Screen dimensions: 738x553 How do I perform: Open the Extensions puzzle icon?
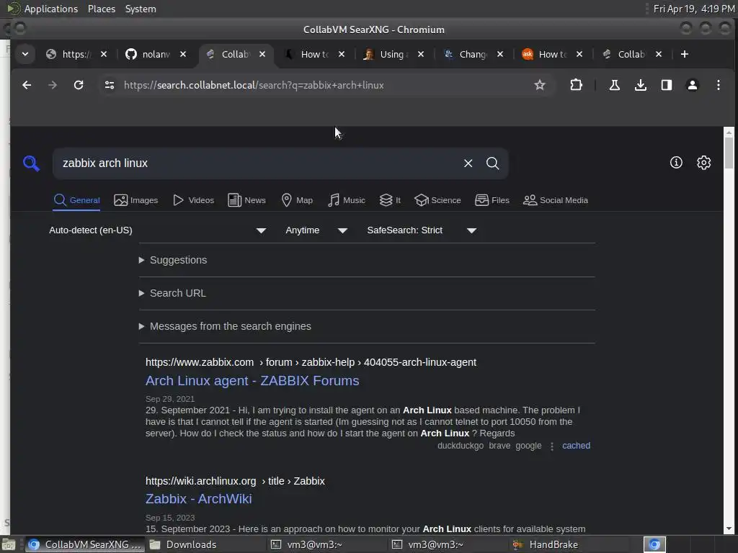[x=576, y=85]
